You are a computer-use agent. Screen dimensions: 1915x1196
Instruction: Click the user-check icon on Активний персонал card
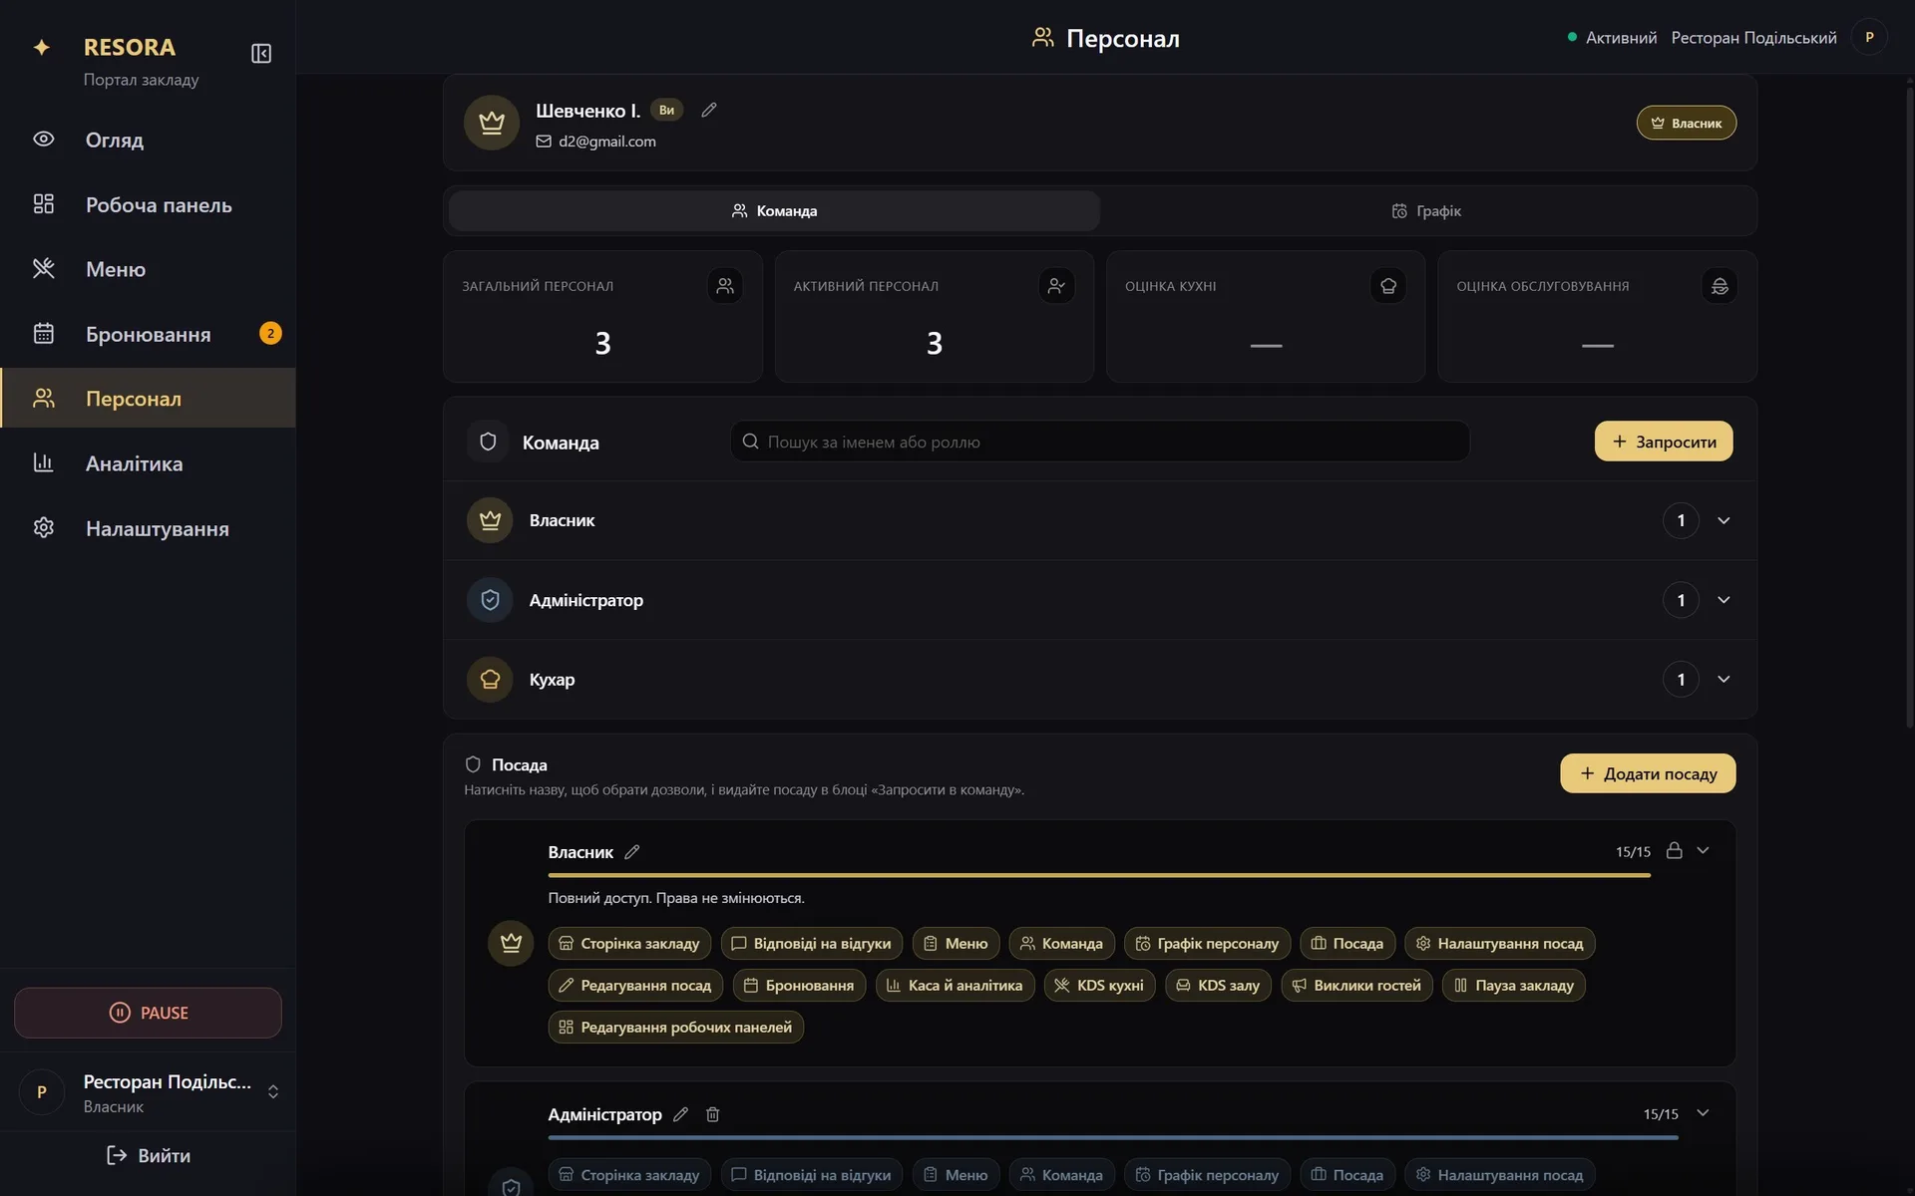tap(1056, 286)
